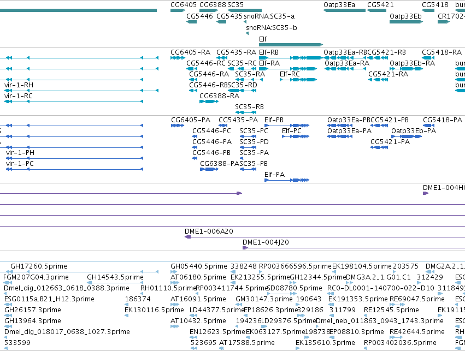Viewport: 465px width, 351px height.
Task: Click the CG6405 gene label
Action: click(x=183, y=5)
